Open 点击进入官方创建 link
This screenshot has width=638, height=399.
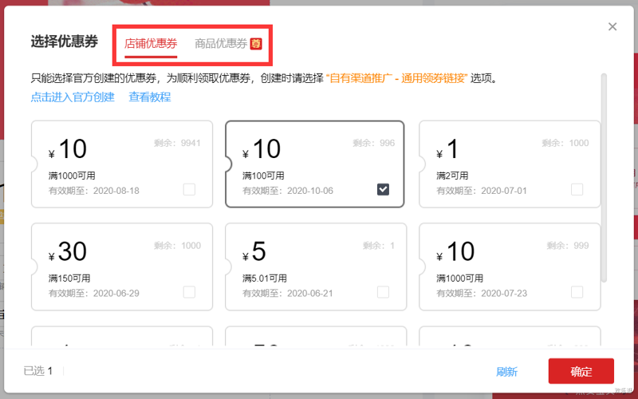[73, 97]
